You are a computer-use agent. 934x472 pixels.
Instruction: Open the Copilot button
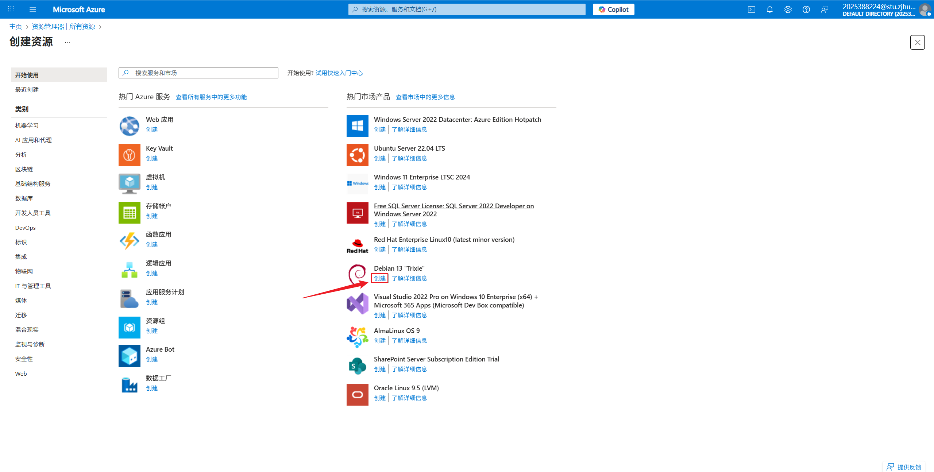click(x=614, y=9)
